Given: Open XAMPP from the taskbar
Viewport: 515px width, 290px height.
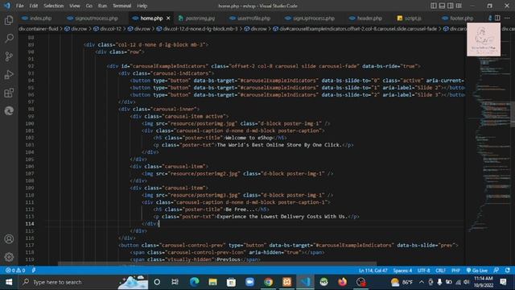Looking at the screenshot, I should [x=286, y=282].
